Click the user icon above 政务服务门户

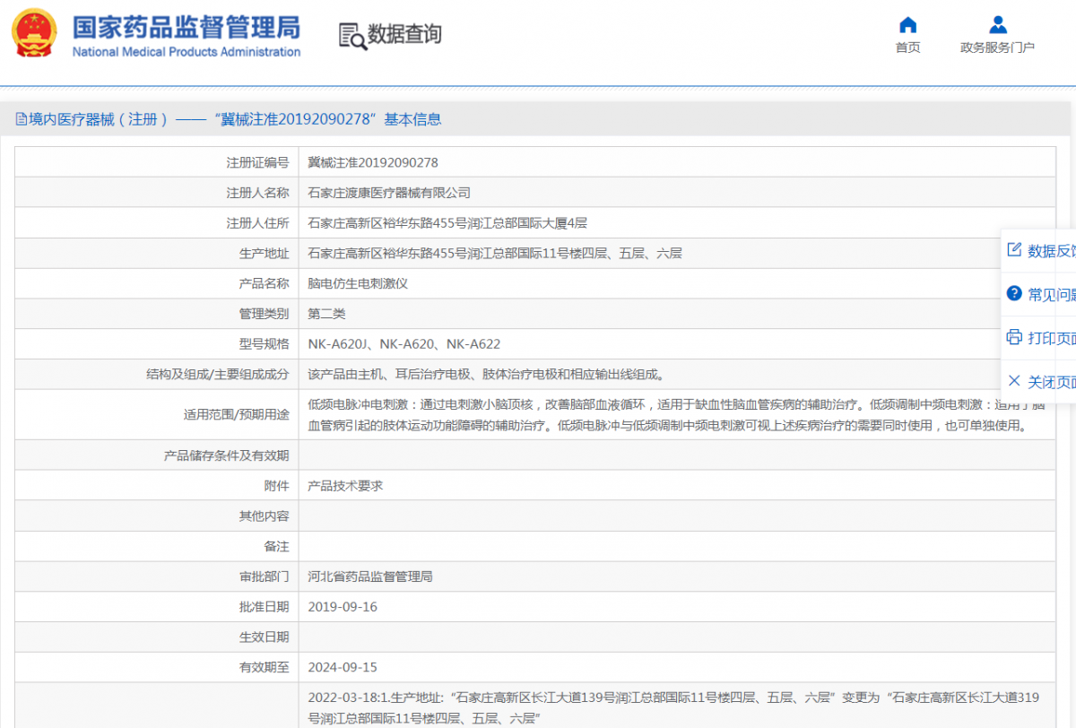(997, 24)
